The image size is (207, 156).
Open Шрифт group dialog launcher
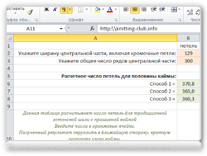point(116,20)
